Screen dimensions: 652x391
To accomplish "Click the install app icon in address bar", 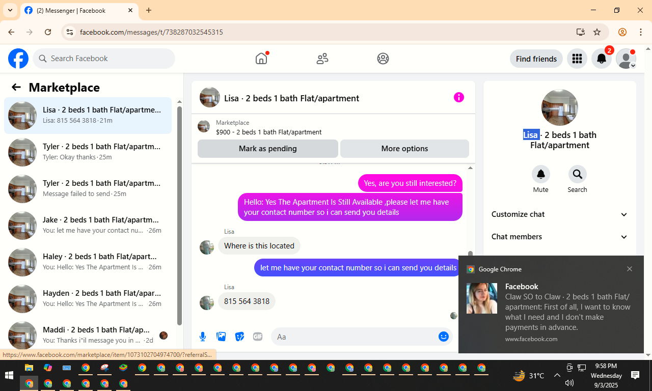I will 580,32.
